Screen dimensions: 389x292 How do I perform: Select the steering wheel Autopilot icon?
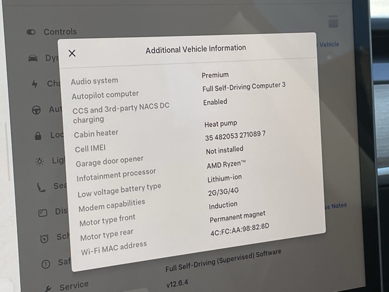(36, 110)
